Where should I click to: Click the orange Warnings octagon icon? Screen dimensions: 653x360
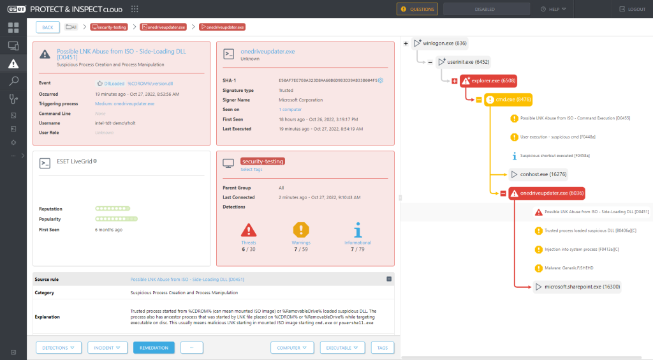(301, 229)
